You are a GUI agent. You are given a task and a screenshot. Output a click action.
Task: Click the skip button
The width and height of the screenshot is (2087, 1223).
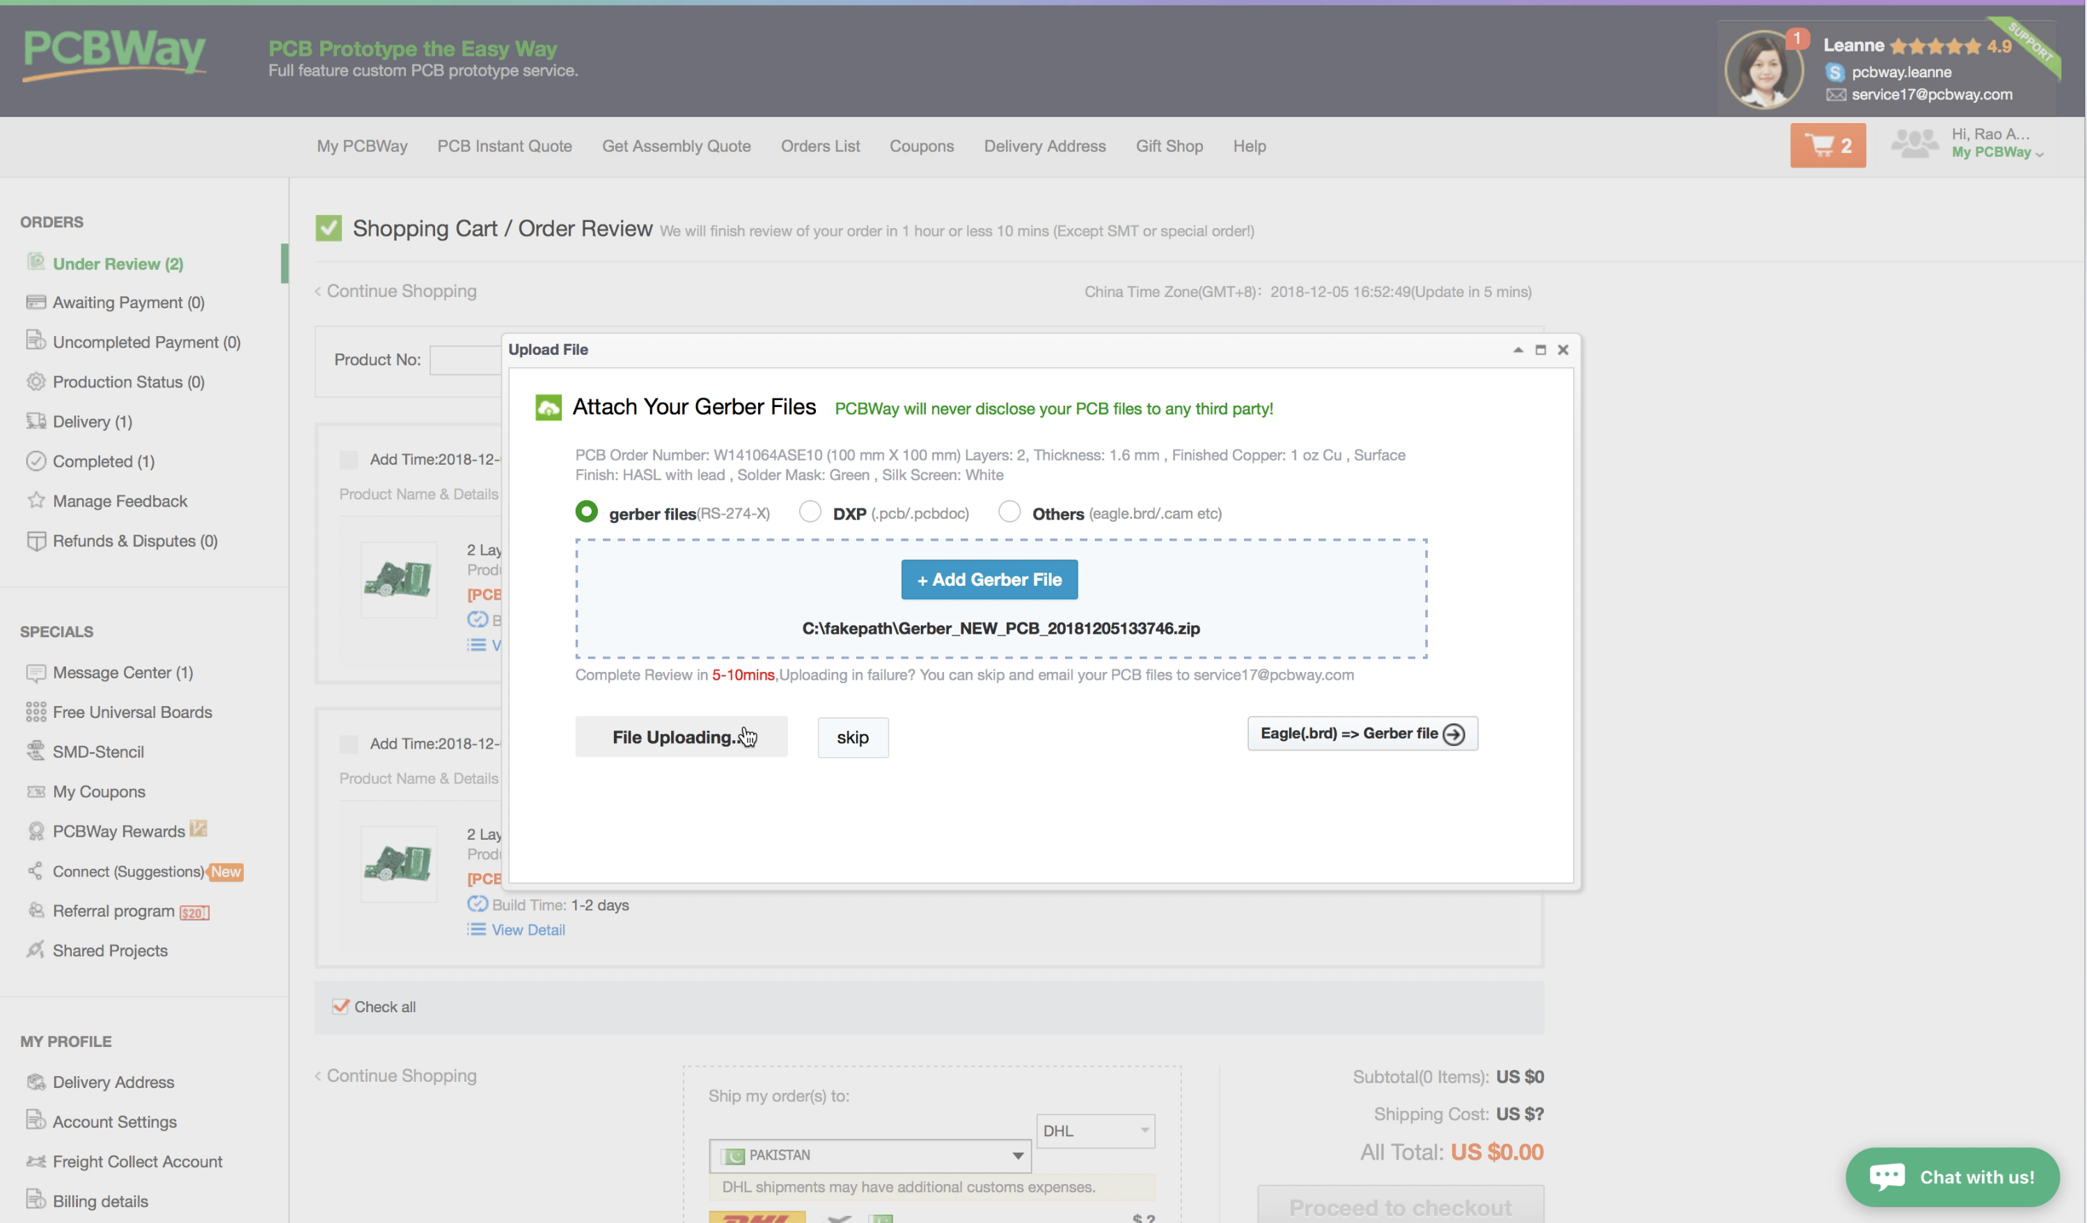pyautogui.click(x=852, y=737)
